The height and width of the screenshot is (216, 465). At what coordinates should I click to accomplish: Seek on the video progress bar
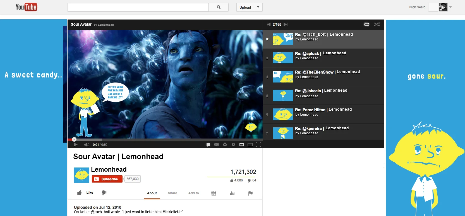coord(165,139)
